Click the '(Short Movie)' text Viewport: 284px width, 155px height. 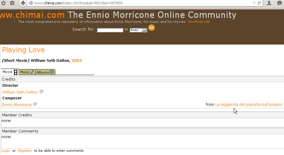tap(16, 60)
